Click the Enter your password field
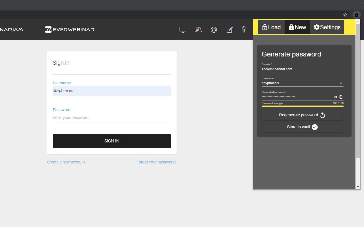 coord(112,117)
